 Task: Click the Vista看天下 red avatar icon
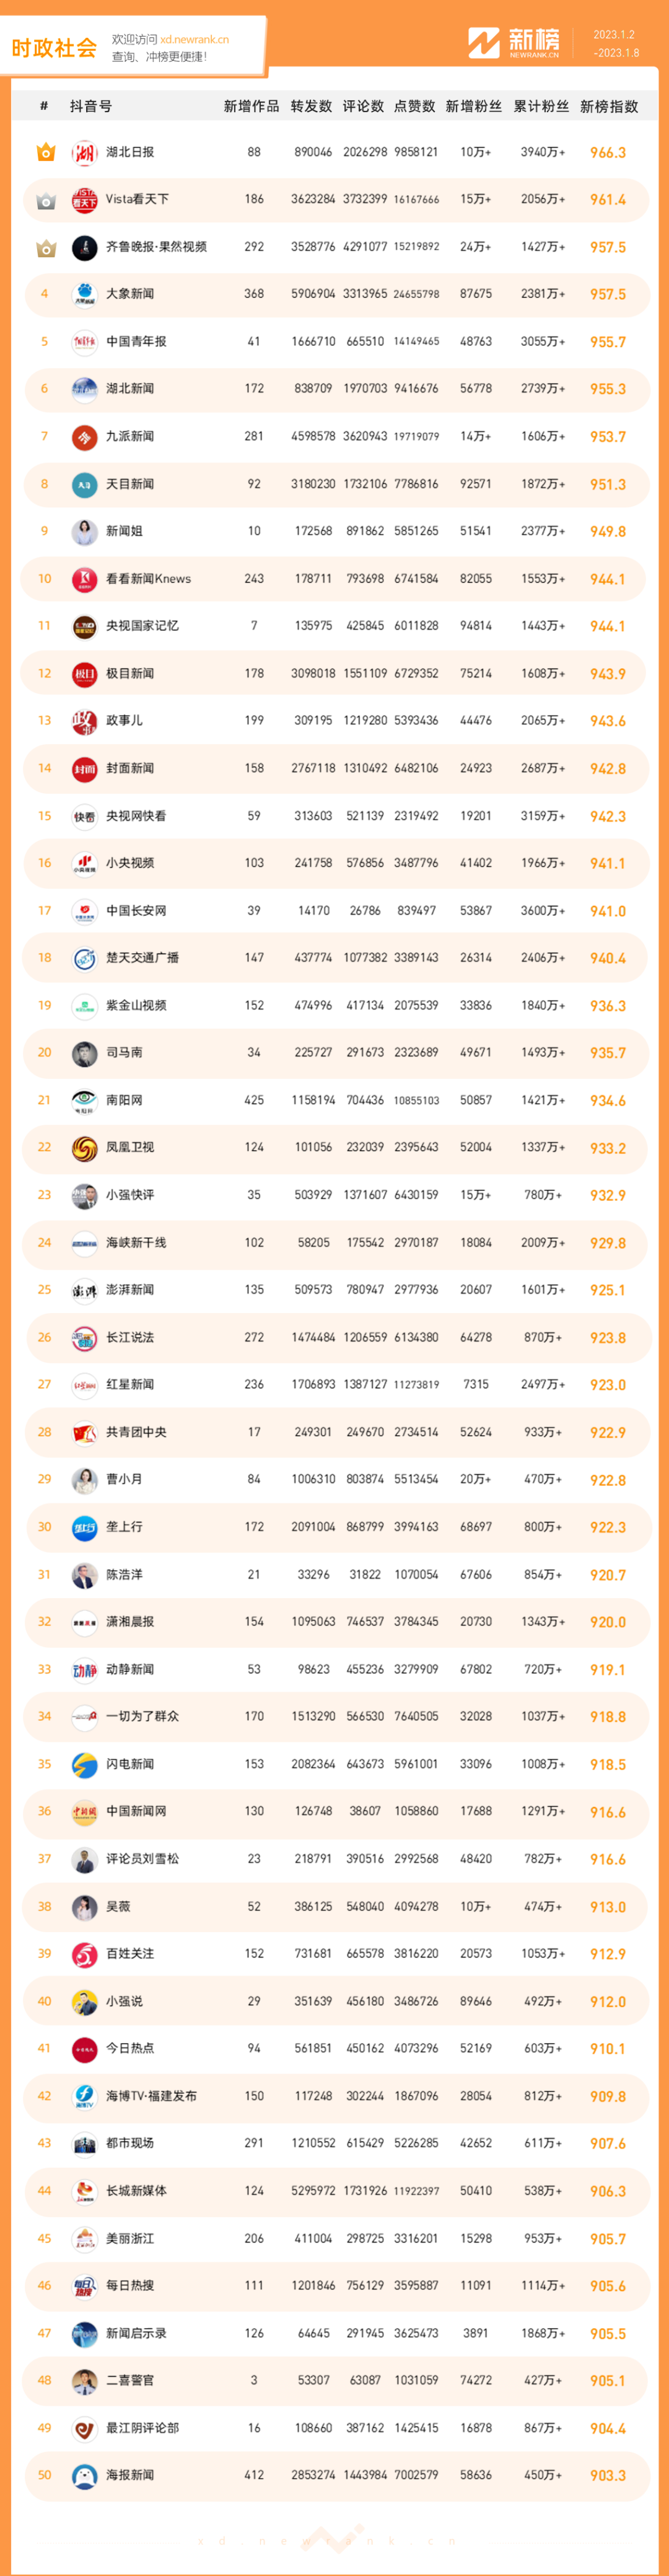click(x=84, y=200)
